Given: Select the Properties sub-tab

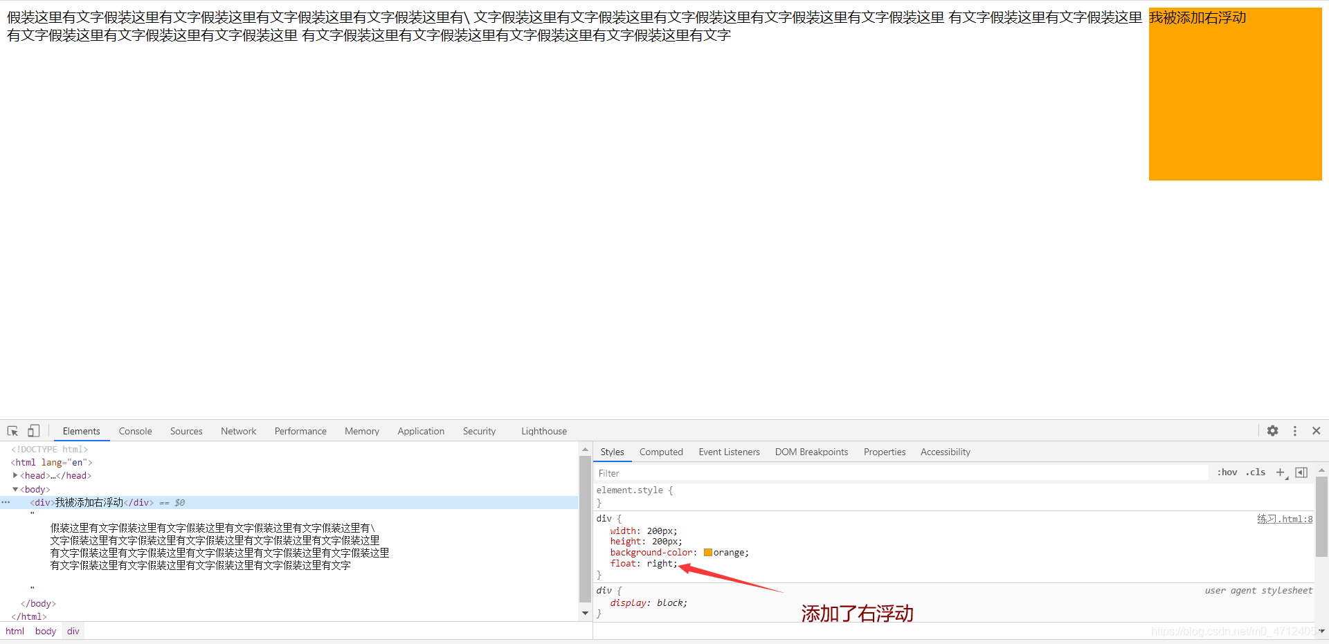Looking at the screenshot, I should click(x=885, y=452).
